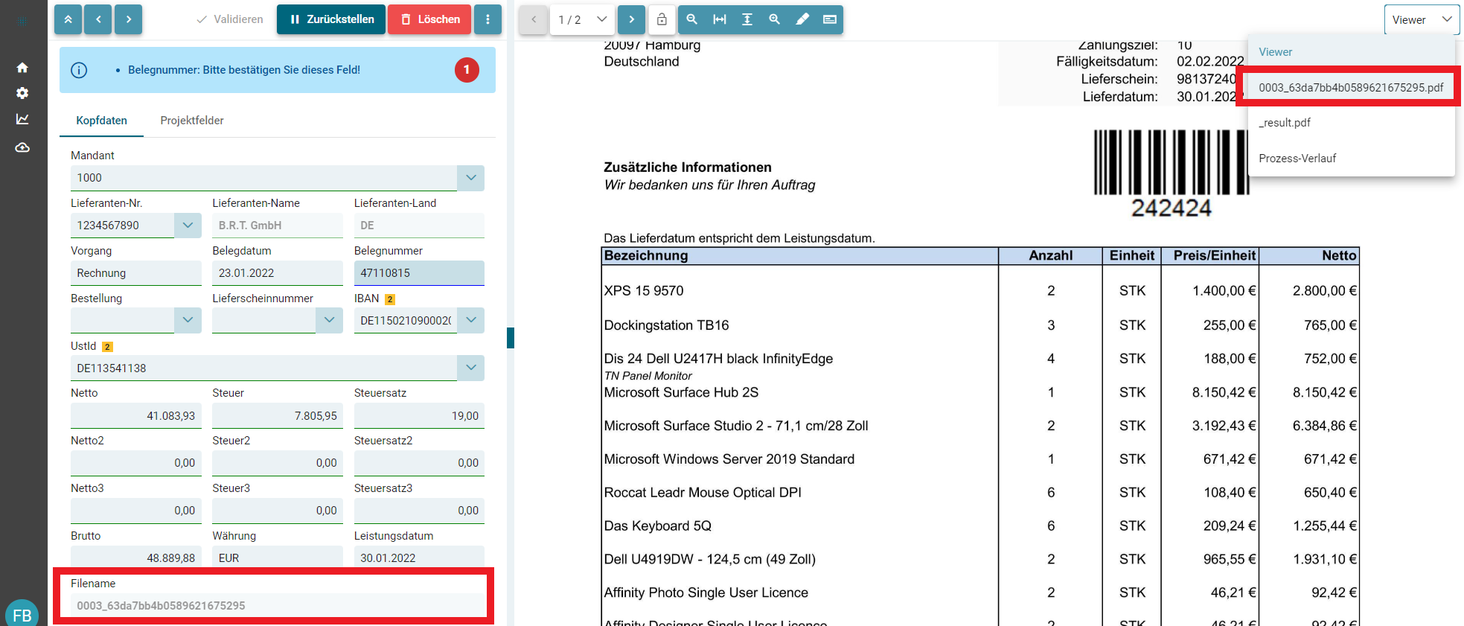Viewport: 1464px width, 626px height.
Task: Open the Home icon in sidebar
Action: (22, 68)
